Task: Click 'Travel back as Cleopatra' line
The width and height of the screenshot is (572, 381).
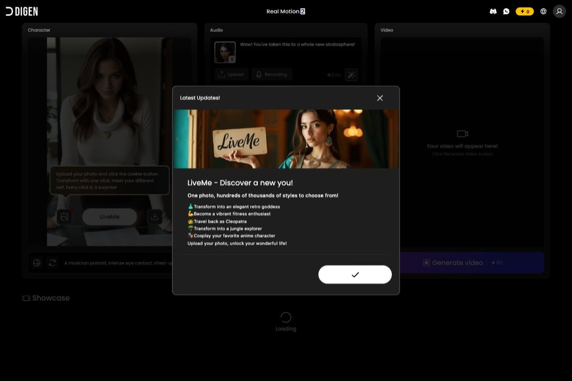Action: (x=217, y=221)
